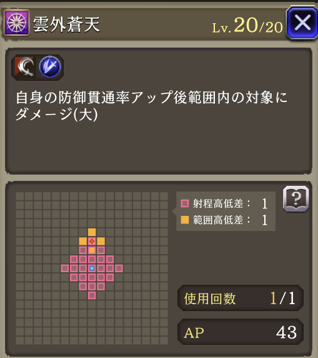Close the 雲外蒼天 skill detail window
Screen dimensions: 318x358
302,23
